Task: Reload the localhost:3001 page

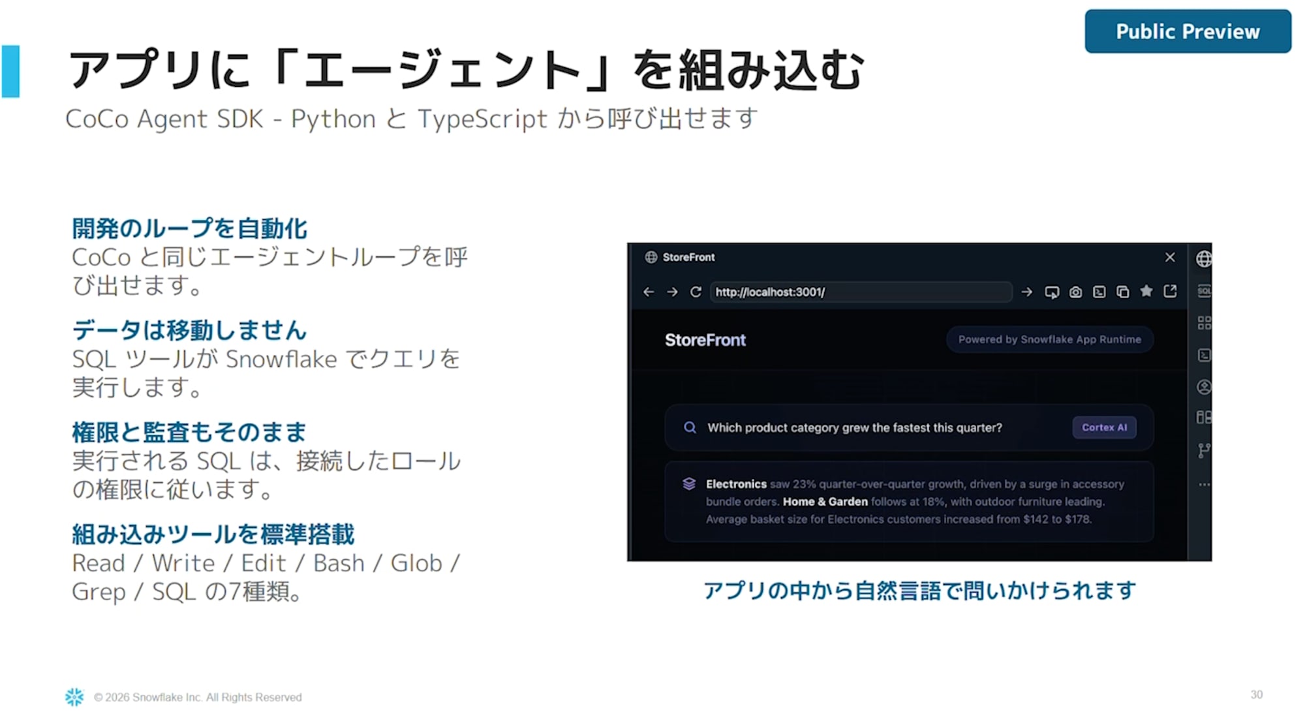Action: pos(696,292)
